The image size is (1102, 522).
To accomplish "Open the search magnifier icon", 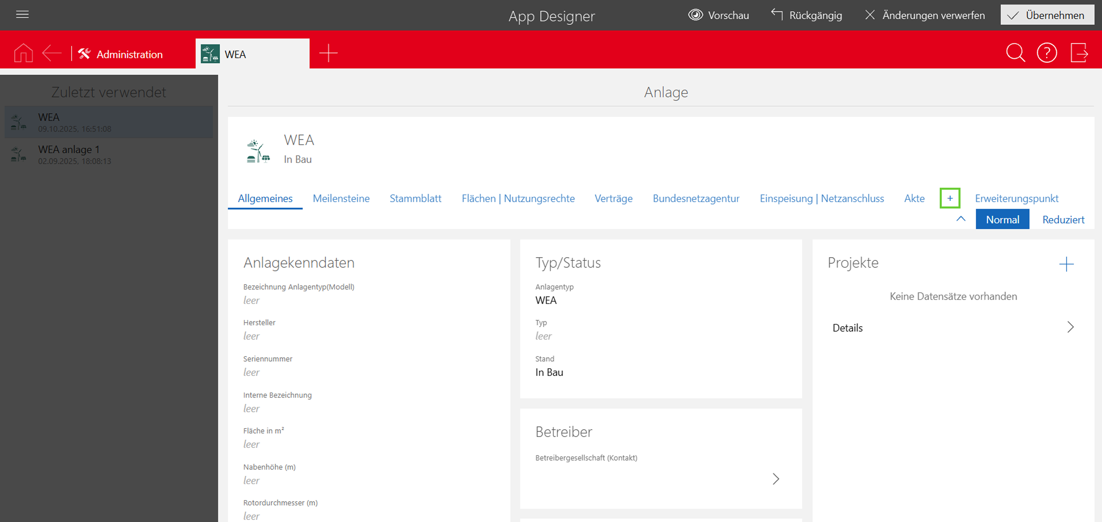I will (1015, 53).
